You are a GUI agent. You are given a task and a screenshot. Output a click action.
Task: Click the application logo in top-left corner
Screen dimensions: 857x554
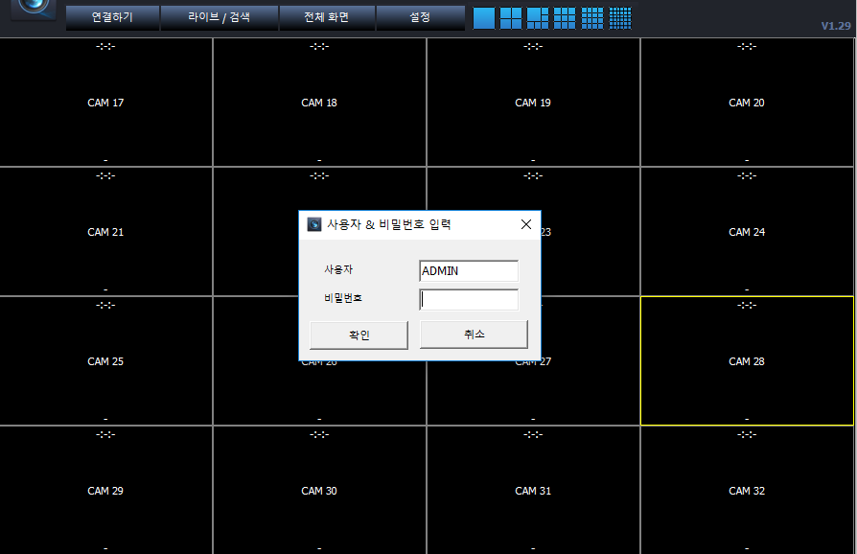[x=36, y=10]
